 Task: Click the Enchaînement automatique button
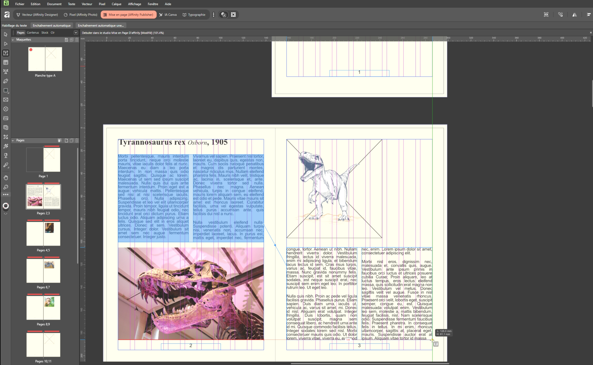(x=52, y=26)
